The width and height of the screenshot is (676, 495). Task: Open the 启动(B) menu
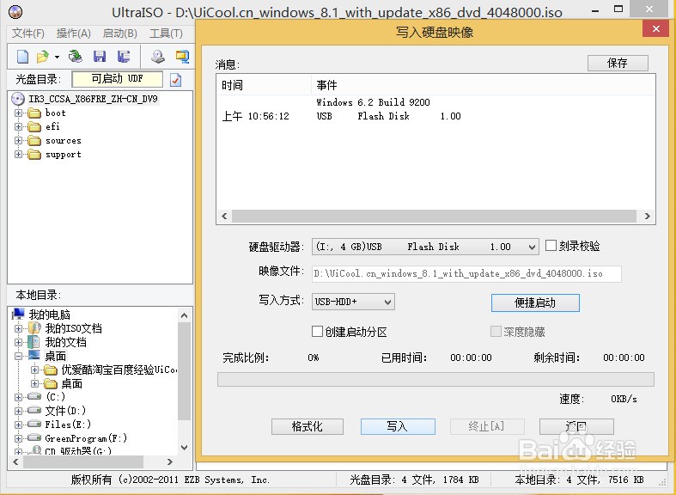(x=120, y=34)
